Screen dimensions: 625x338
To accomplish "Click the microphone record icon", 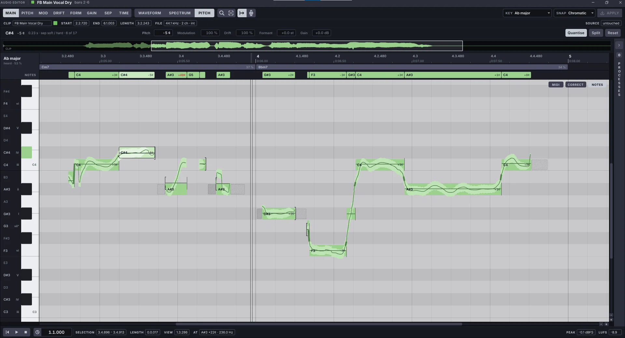I will (251, 13).
